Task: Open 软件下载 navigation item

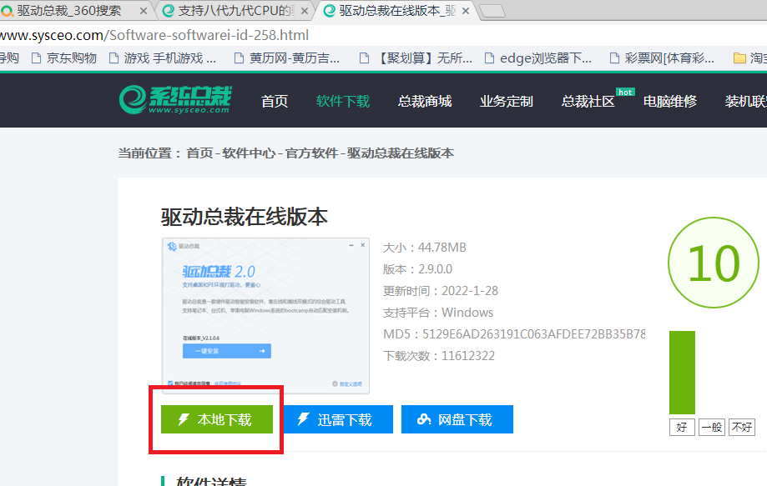Action: point(343,101)
